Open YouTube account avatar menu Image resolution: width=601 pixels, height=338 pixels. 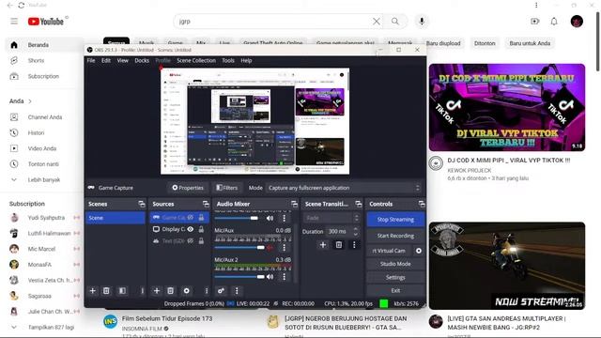pyautogui.click(x=577, y=22)
